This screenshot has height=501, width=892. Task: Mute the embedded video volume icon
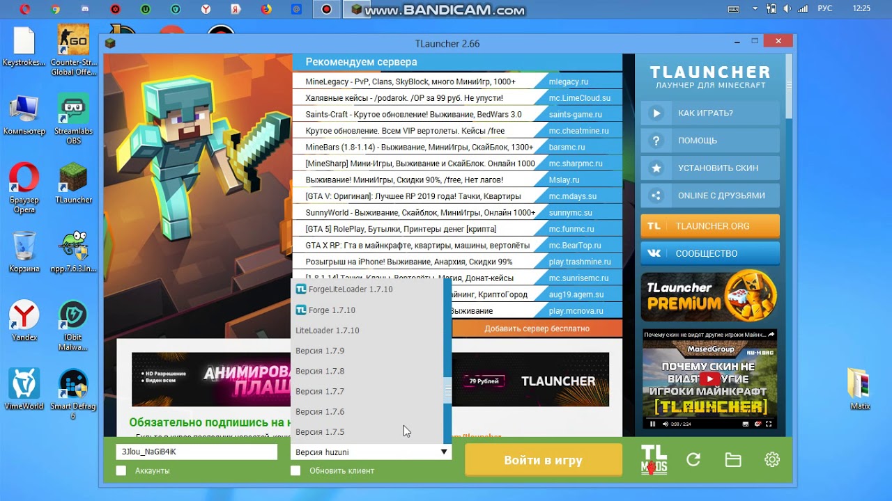(666, 424)
